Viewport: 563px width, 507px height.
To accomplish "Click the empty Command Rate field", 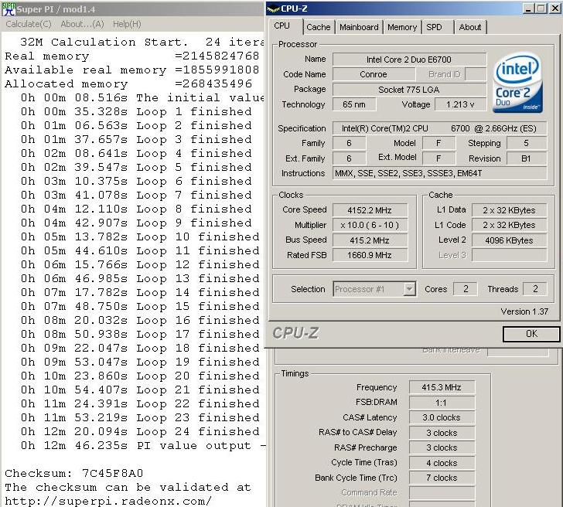I will (x=442, y=492).
